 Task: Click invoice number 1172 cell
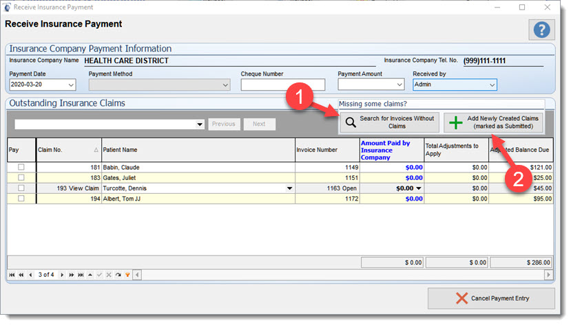327,199
